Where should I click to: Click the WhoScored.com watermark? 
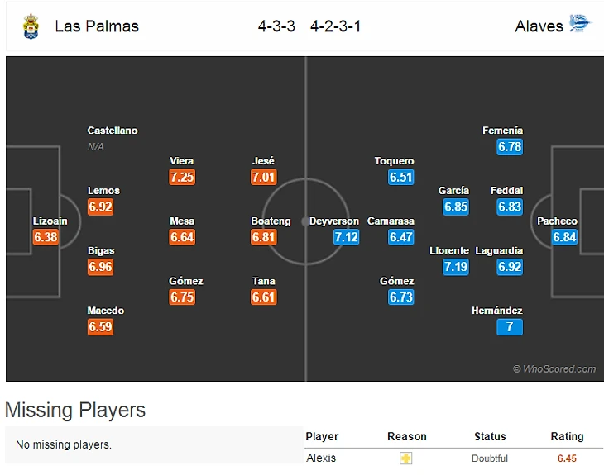click(x=554, y=369)
